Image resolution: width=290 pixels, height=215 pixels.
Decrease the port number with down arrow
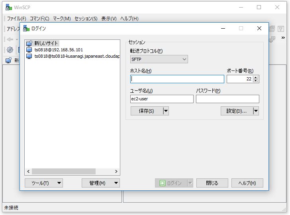256,80
